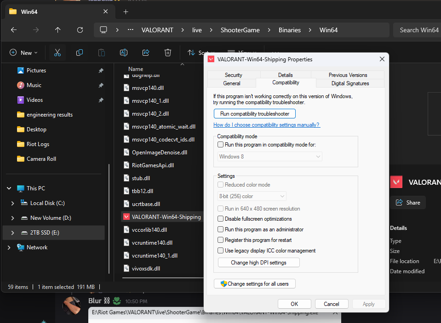This screenshot has width=441, height=323.
Task: Expand Local Disk (C:) tree node
Action: 13,203
